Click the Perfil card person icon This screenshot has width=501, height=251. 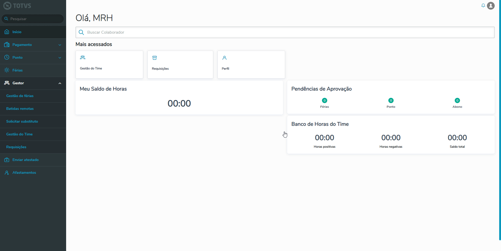224,58
